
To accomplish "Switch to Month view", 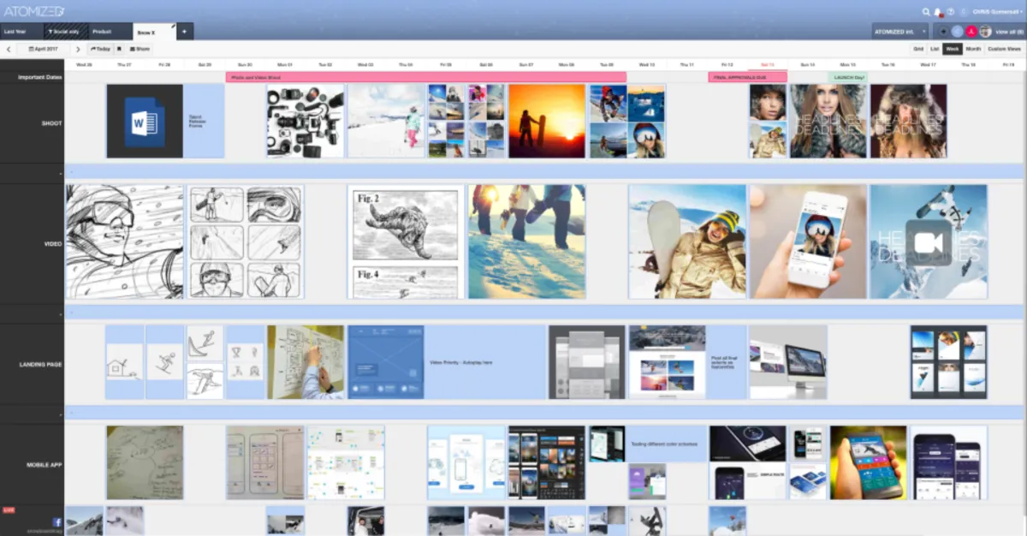I will coord(973,49).
